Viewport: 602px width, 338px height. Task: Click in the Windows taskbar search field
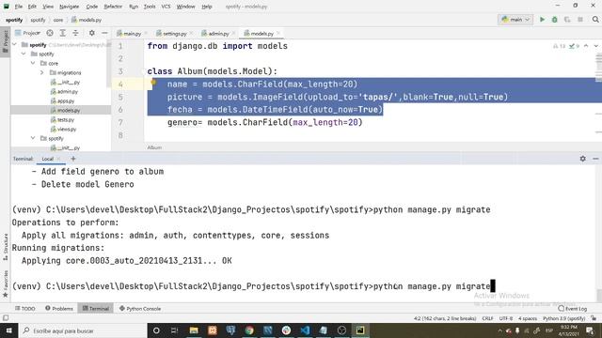(82, 330)
